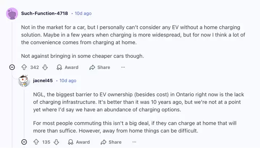Open the Such-Function-4718 username link
Screen dimensions: 260x148
[44, 13]
